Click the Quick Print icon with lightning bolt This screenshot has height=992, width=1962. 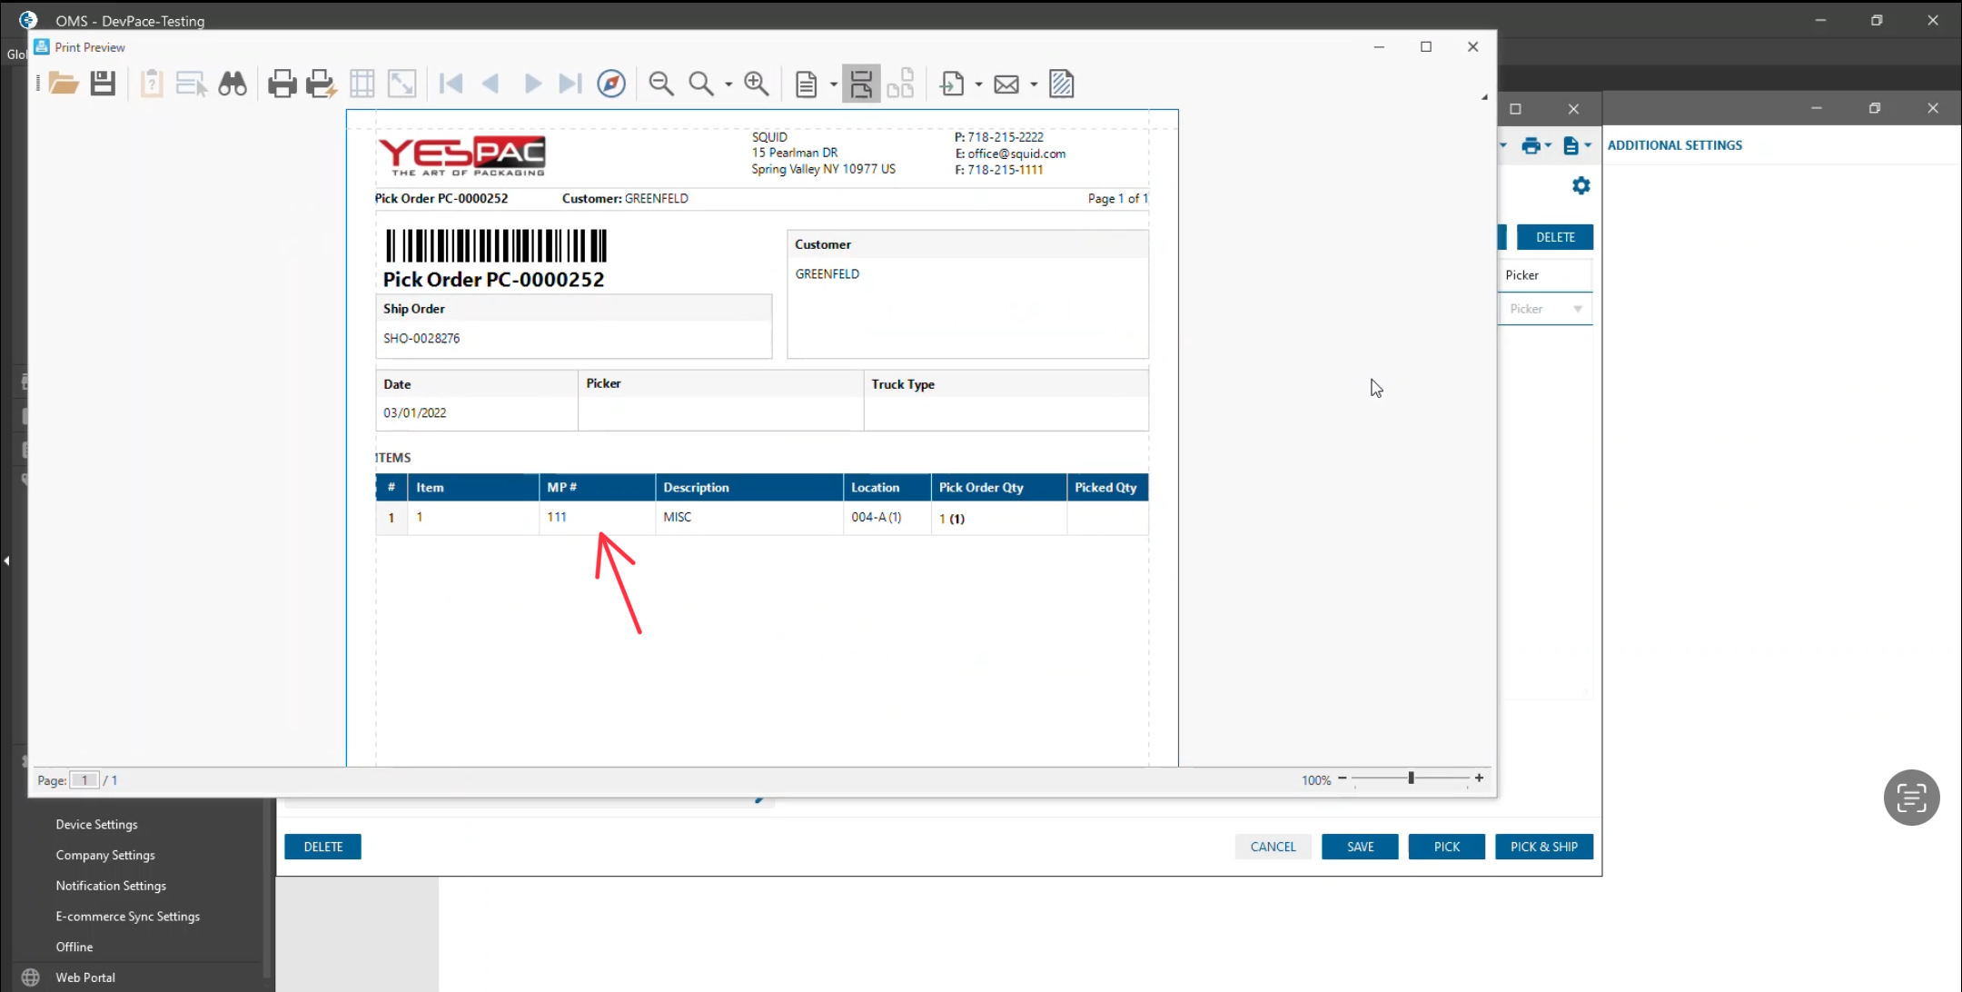point(321,84)
